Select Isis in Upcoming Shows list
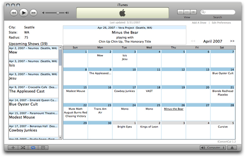 [33, 65]
